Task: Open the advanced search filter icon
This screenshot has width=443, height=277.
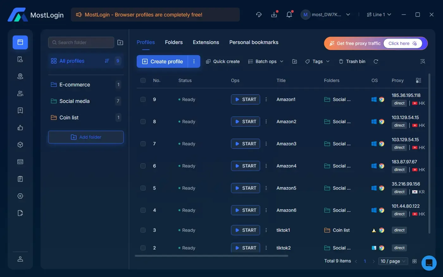Action: tap(422, 61)
